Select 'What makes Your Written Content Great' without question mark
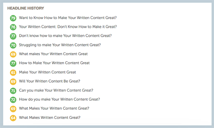 (x=53, y=54)
